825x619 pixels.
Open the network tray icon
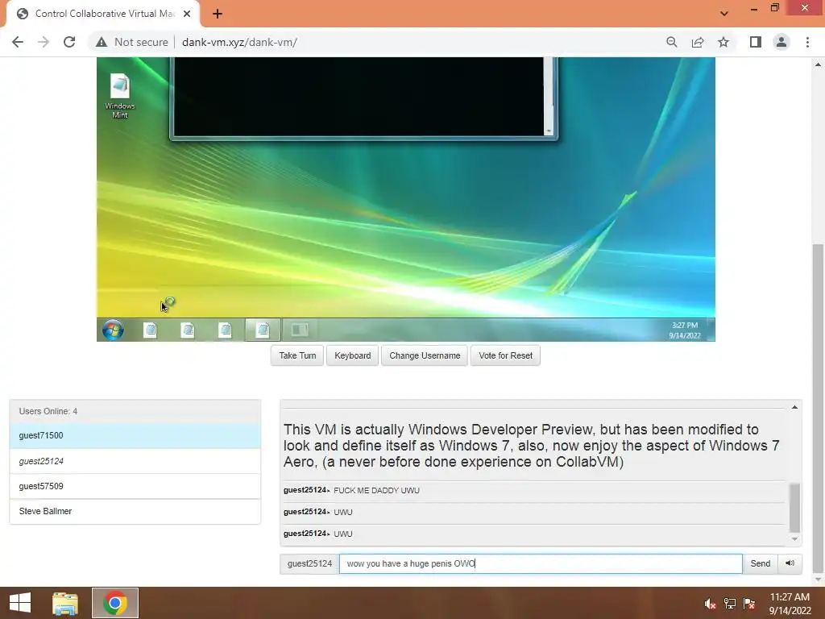[x=730, y=603]
